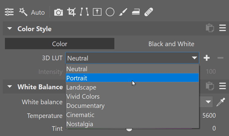
Task: Click the Tint value 0
Action: pos(214,128)
